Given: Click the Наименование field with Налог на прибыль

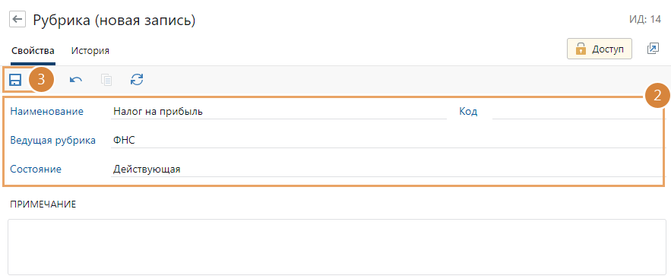Looking at the screenshot, I should tap(279, 112).
